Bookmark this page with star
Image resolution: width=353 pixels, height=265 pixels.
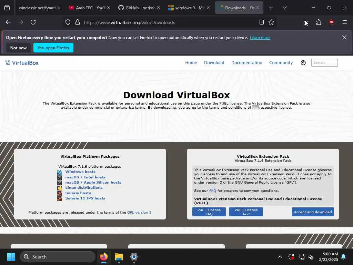pos(271,22)
